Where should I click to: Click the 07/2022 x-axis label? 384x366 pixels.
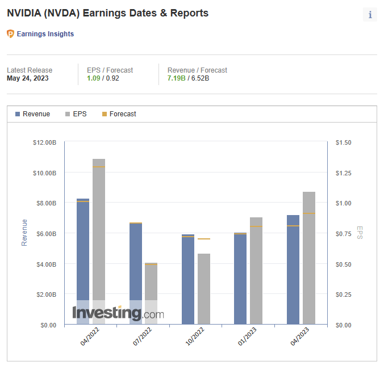click(142, 336)
